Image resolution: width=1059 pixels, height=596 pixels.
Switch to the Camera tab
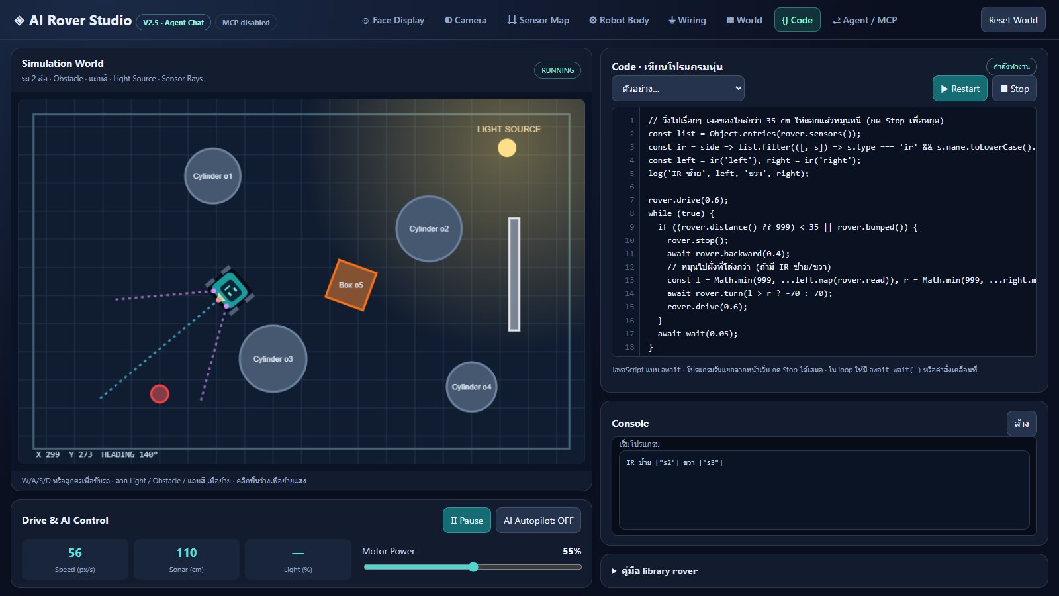tap(465, 20)
